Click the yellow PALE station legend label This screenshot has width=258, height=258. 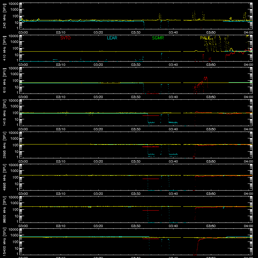(x=205, y=38)
